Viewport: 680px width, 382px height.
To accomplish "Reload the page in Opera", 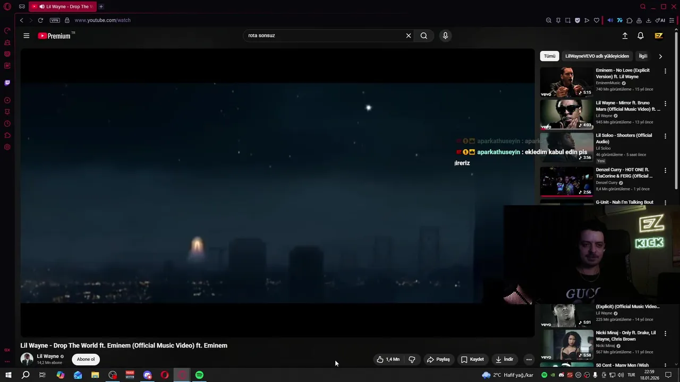I will click(40, 20).
